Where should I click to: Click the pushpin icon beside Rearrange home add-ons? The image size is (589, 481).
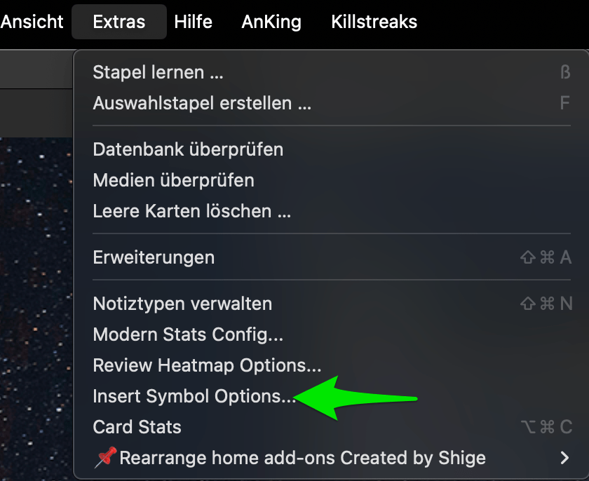105,459
